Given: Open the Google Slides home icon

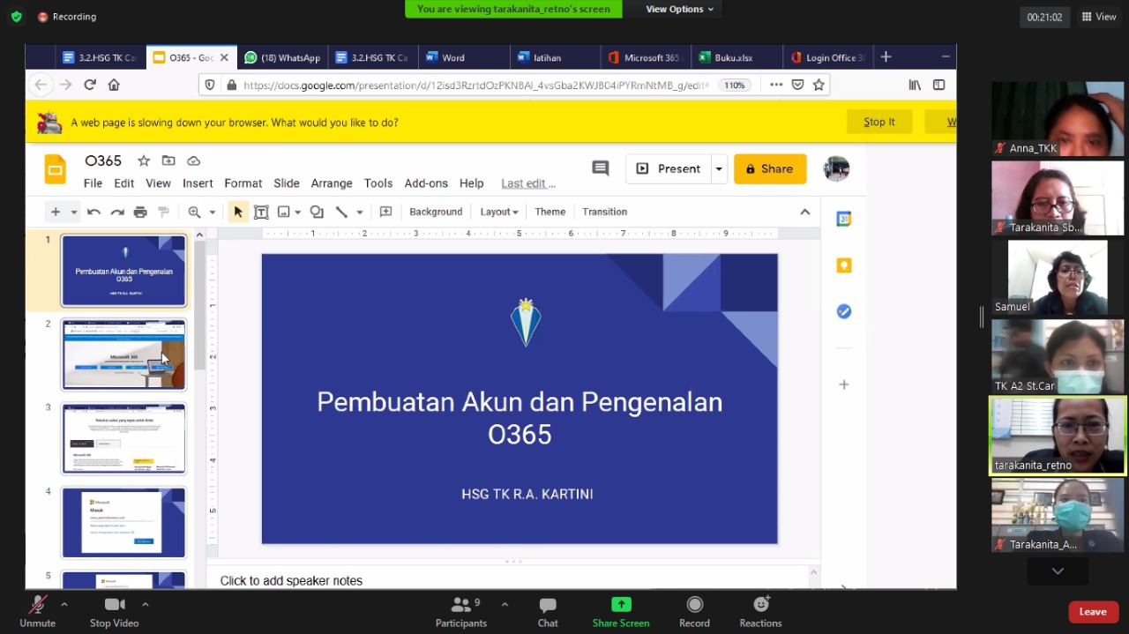Looking at the screenshot, I should tap(56, 168).
